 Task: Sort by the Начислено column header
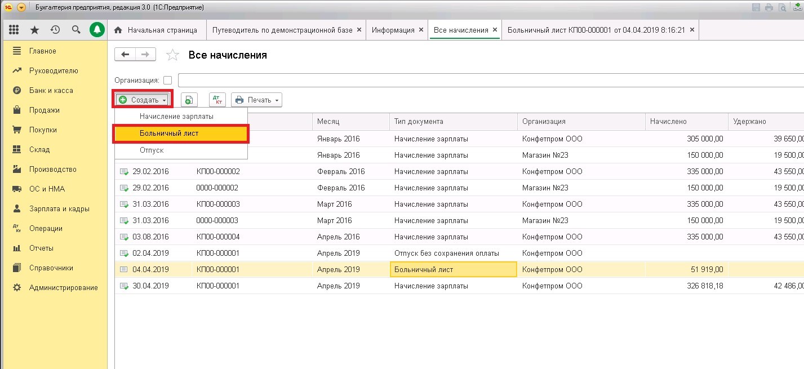point(685,121)
